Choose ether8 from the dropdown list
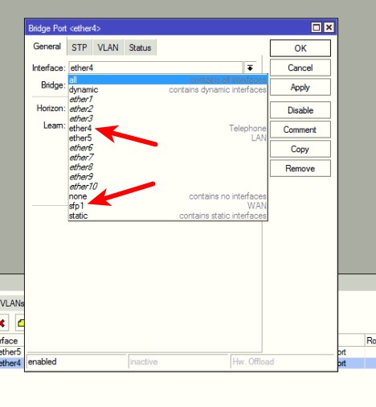 [x=168, y=167]
